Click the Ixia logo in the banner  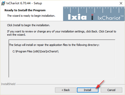coord(77,17)
